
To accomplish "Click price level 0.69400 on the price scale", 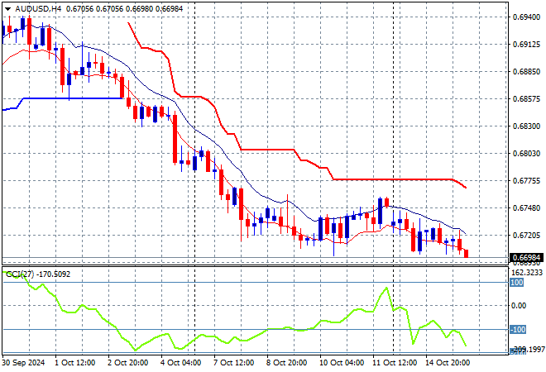I will tap(527, 17).
